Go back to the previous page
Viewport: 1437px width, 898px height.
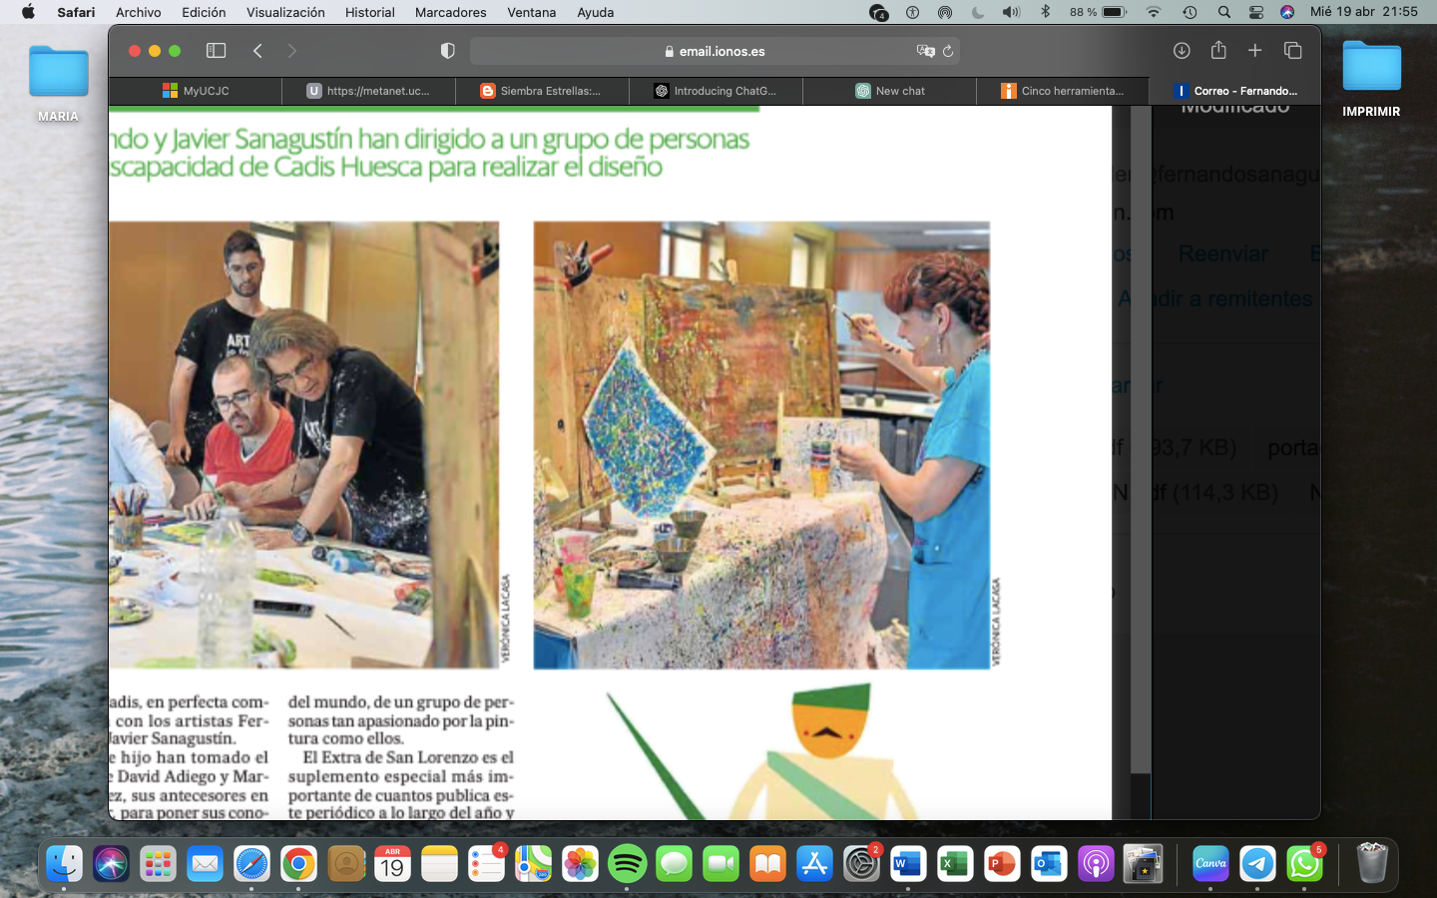[x=257, y=51]
